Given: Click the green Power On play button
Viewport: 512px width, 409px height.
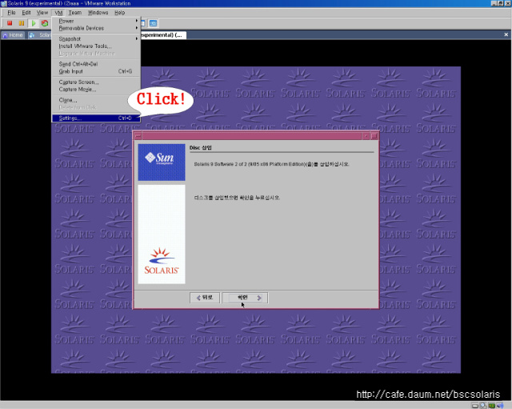Looking at the screenshot, I should tap(34, 23).
